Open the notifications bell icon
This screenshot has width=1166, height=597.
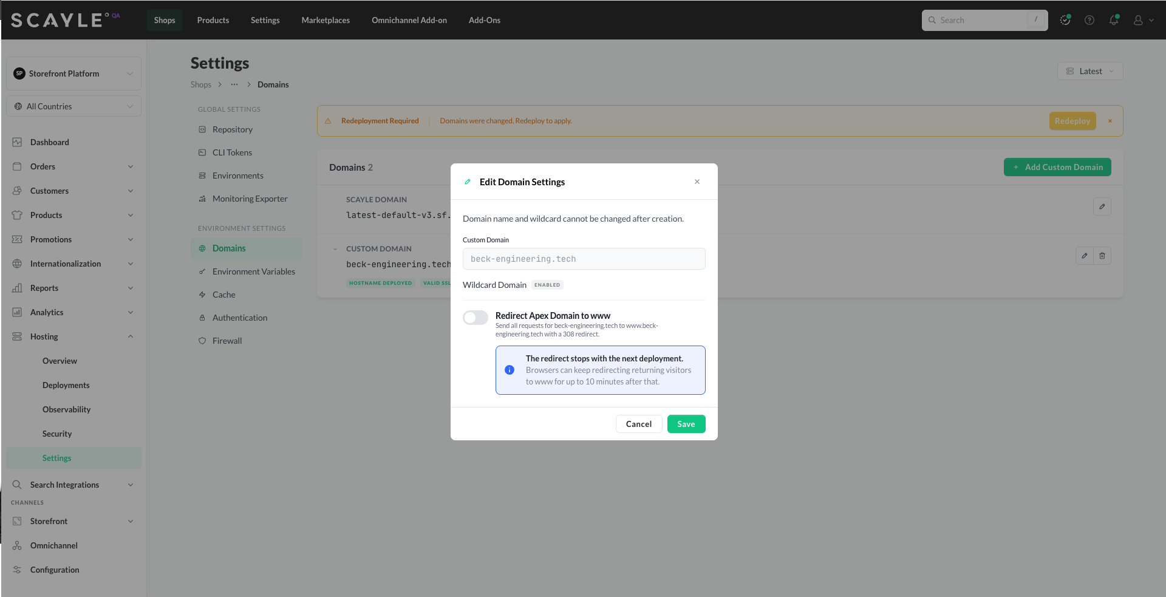(1114, 20)
